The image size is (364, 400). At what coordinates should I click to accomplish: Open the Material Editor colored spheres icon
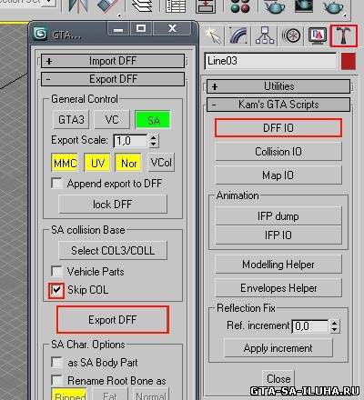[240, 6]
